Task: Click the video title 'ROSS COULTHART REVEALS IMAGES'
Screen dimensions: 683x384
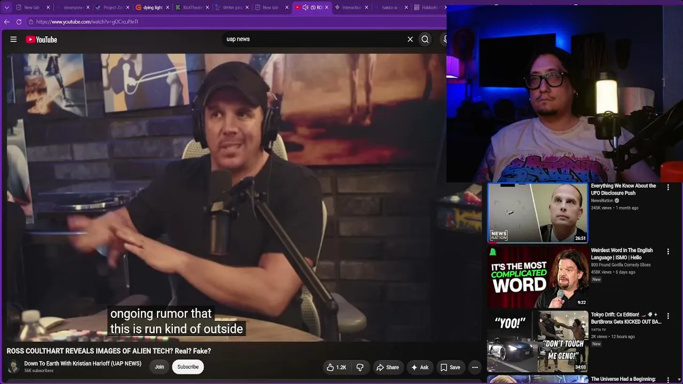Action: [109, 351]
